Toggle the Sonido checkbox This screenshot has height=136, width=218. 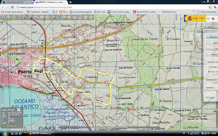click(207, 98)
